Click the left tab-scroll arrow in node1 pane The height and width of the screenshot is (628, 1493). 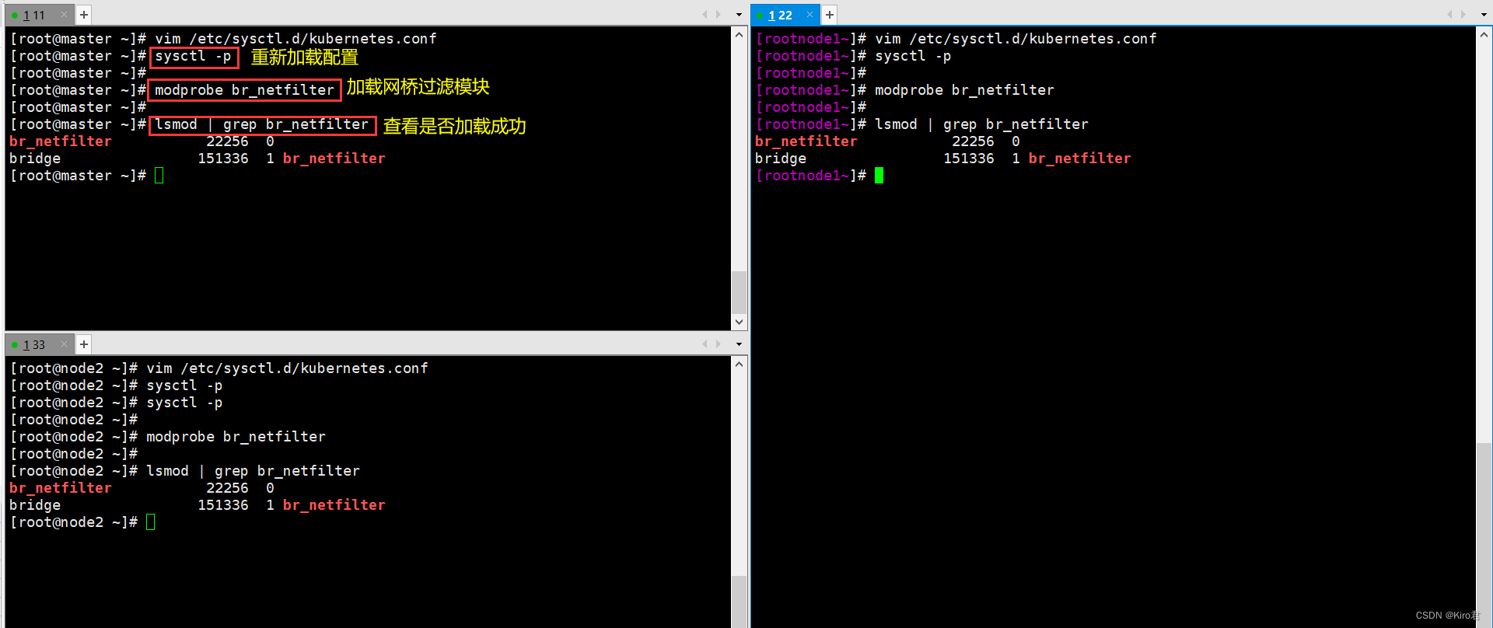pyautogui.click(x=1450, y=15)
